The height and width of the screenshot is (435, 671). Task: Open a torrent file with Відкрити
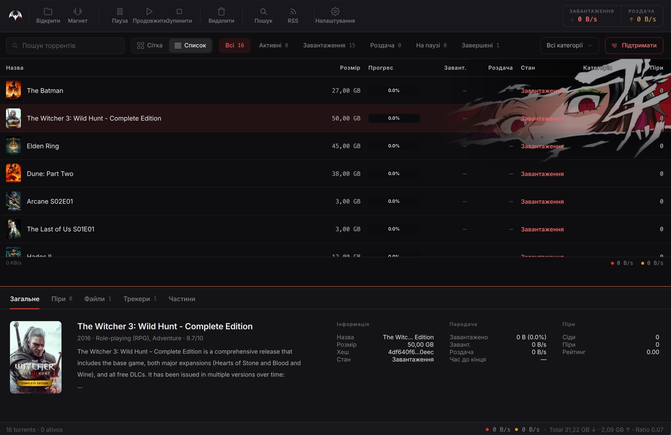(x=48, y=16)
